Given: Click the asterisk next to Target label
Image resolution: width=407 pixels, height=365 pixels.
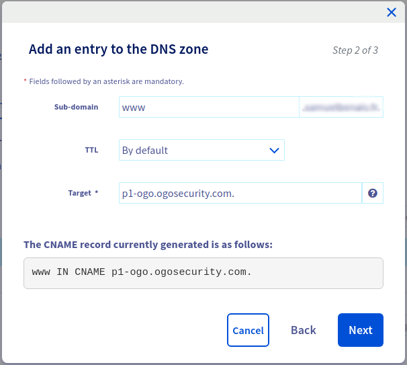Looking at the screenshot, I should tap(96, 193).
